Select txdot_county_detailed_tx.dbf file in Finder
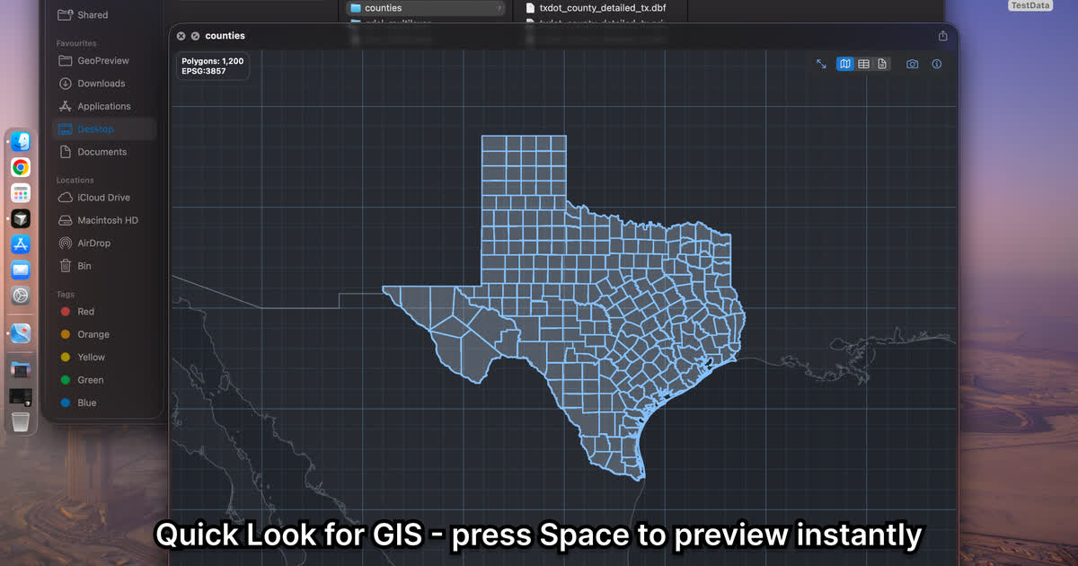The height and width of the screenshot is (566, 1078). 596,8
